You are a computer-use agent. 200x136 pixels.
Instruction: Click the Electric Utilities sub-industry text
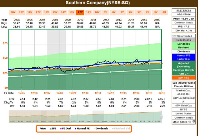point(184,86)
